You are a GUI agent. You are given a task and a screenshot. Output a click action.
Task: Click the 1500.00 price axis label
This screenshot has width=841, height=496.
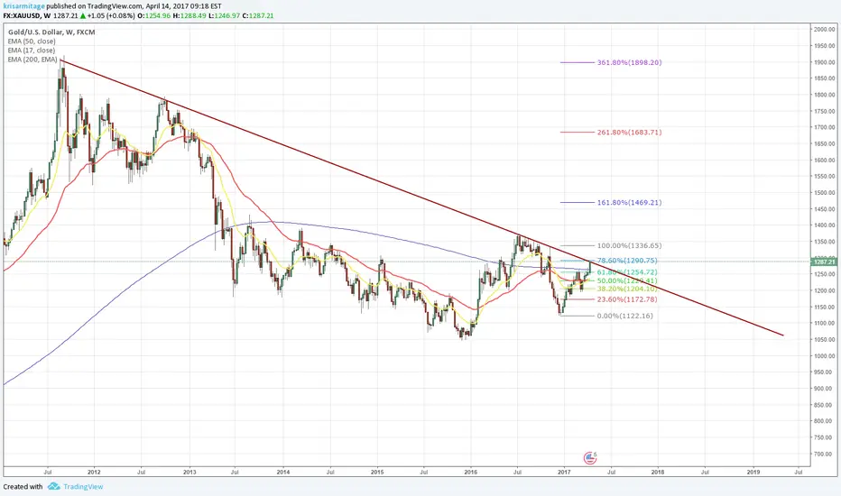click(825, 193)
